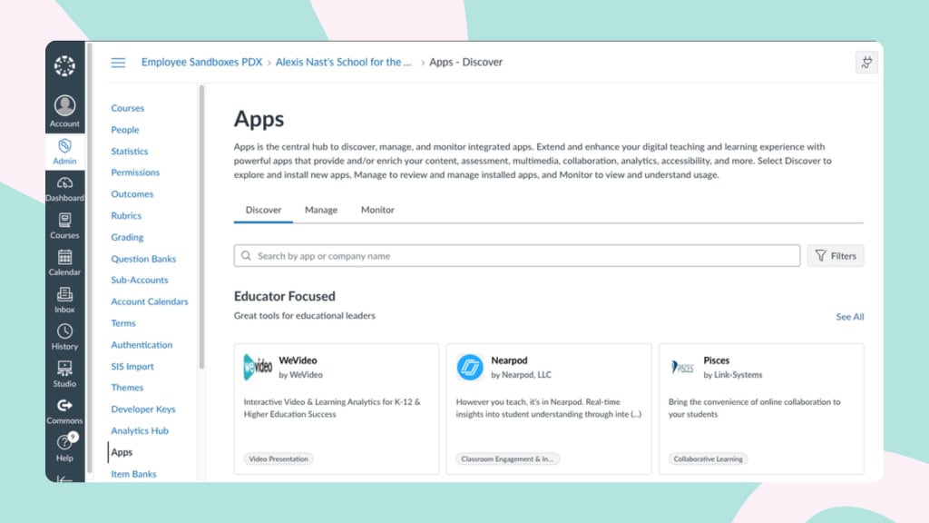Open the Account icon in the global navigation
This screenshot has height=523, width=929.
coord(64,103)
